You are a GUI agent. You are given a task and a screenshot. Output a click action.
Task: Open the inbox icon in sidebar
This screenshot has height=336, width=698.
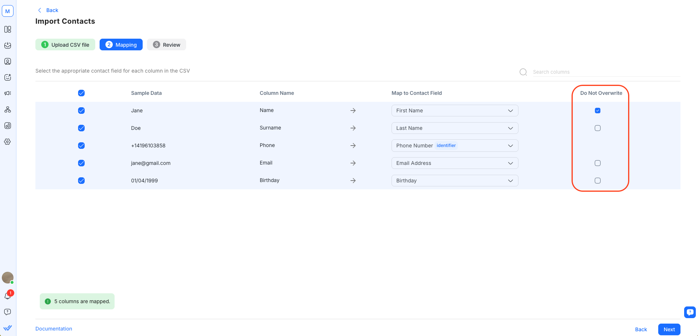pos(8,45)
